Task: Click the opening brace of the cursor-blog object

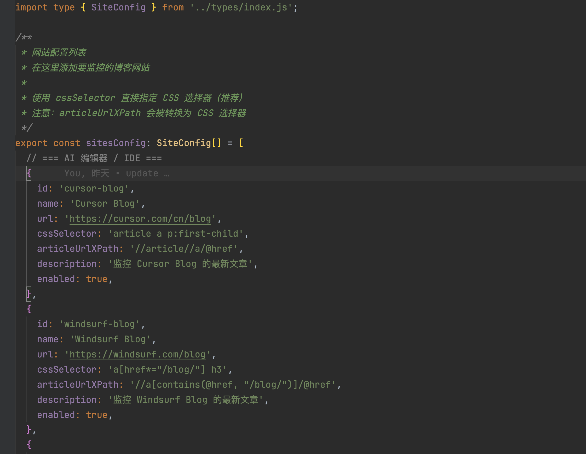Action: (29, 173)
